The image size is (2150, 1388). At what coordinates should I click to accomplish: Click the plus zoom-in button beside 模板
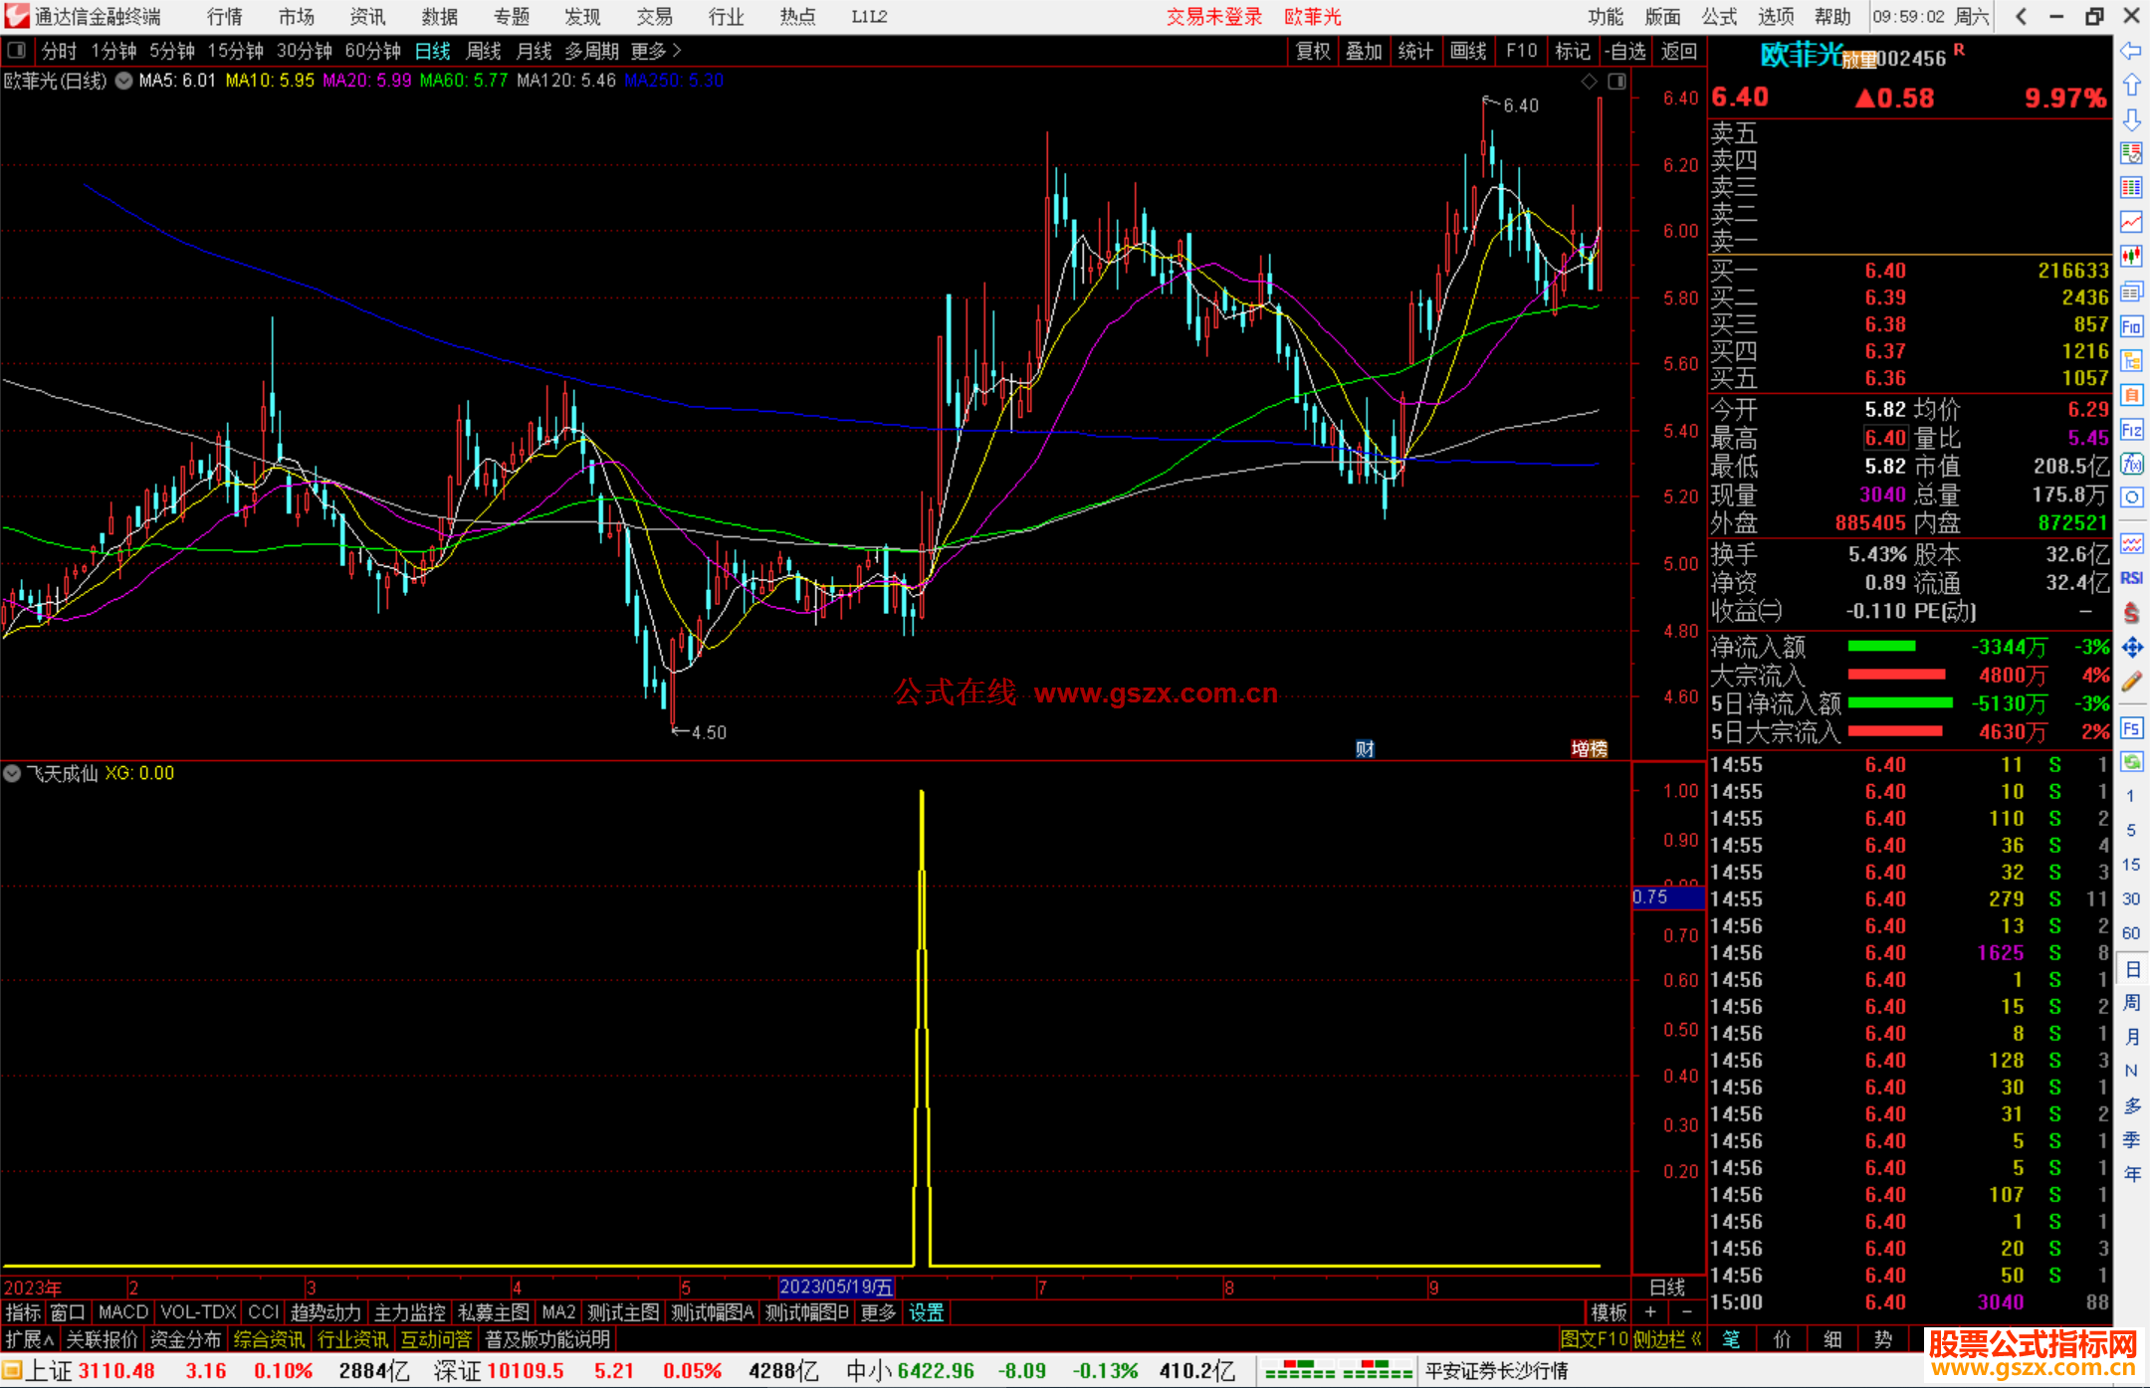click(1650, 1312)
